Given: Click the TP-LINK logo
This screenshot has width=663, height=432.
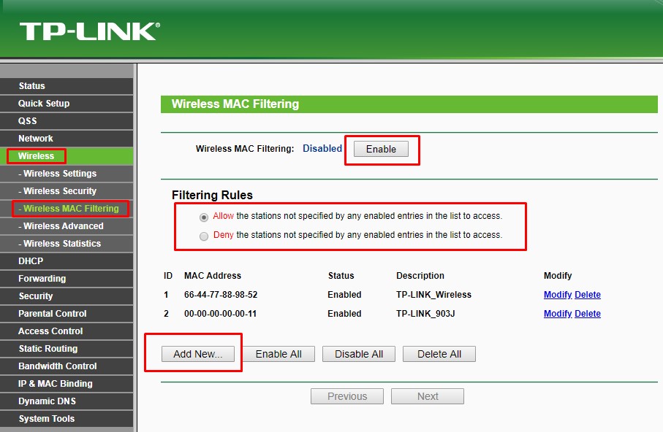Looking at the screenshot, I should point(90,31).
